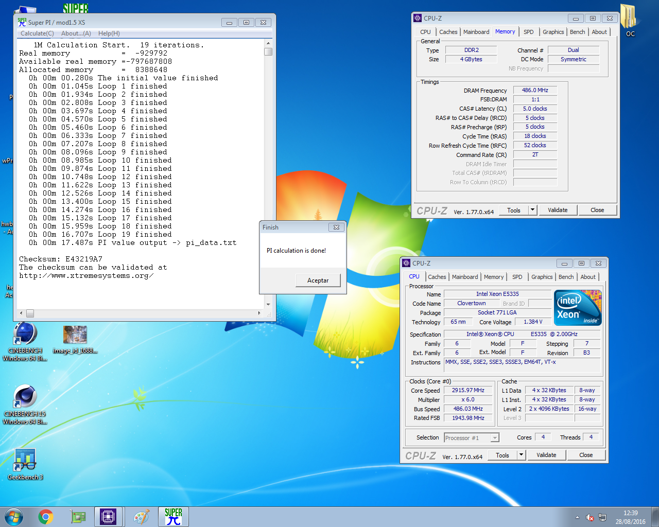Viewport: 659px width, 527px height.
Task: Switch to Mainboard tab in upper CPU-Z
Action: pyautogui.click(x=476, y=32)
